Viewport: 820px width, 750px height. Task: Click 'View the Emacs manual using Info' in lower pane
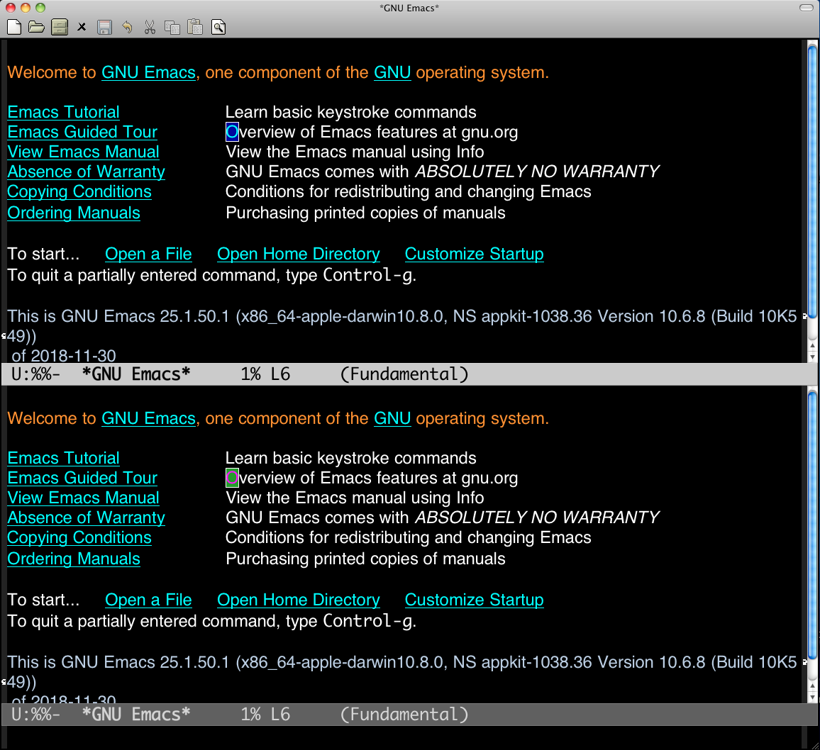(355, 498)
